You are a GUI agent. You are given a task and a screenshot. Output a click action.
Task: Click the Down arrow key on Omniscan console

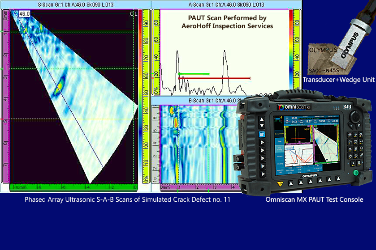[262, 126]
